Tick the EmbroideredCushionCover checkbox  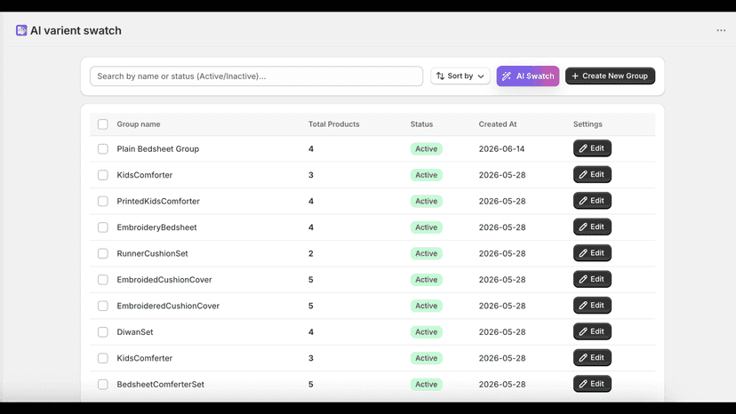pos(103,306)
